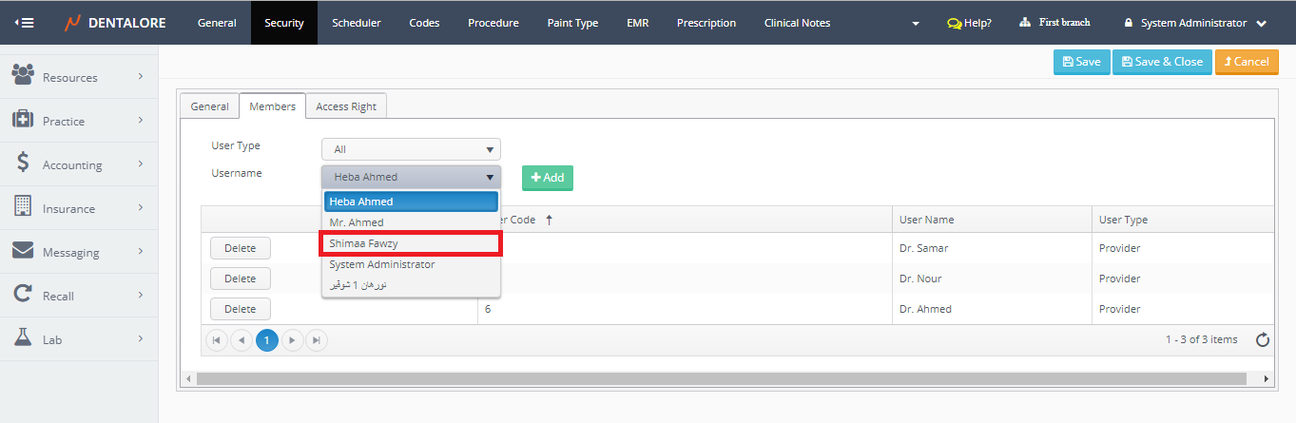Click the horizontal scrollbar under grid
This screenshot has width=1296, height=423.
point(721,378)
